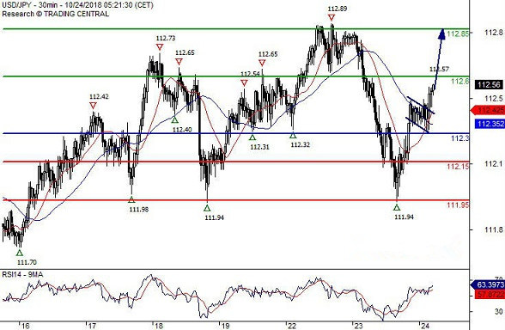Click the red marker under 112.42 label
The width and height of the screenshot is (505, 330).
tap(93, 106)
